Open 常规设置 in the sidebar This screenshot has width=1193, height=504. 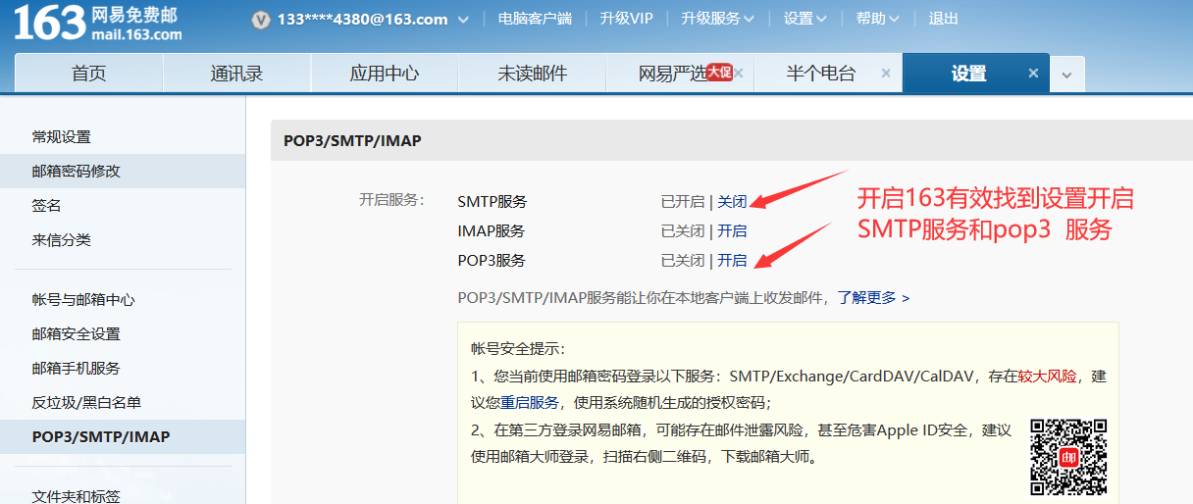tap(61, 136)
